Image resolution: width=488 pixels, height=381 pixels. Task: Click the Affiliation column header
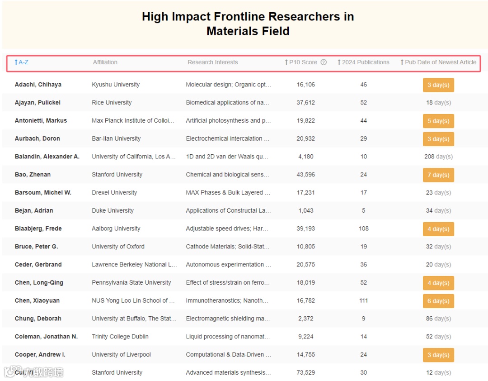tap(105, 62)
